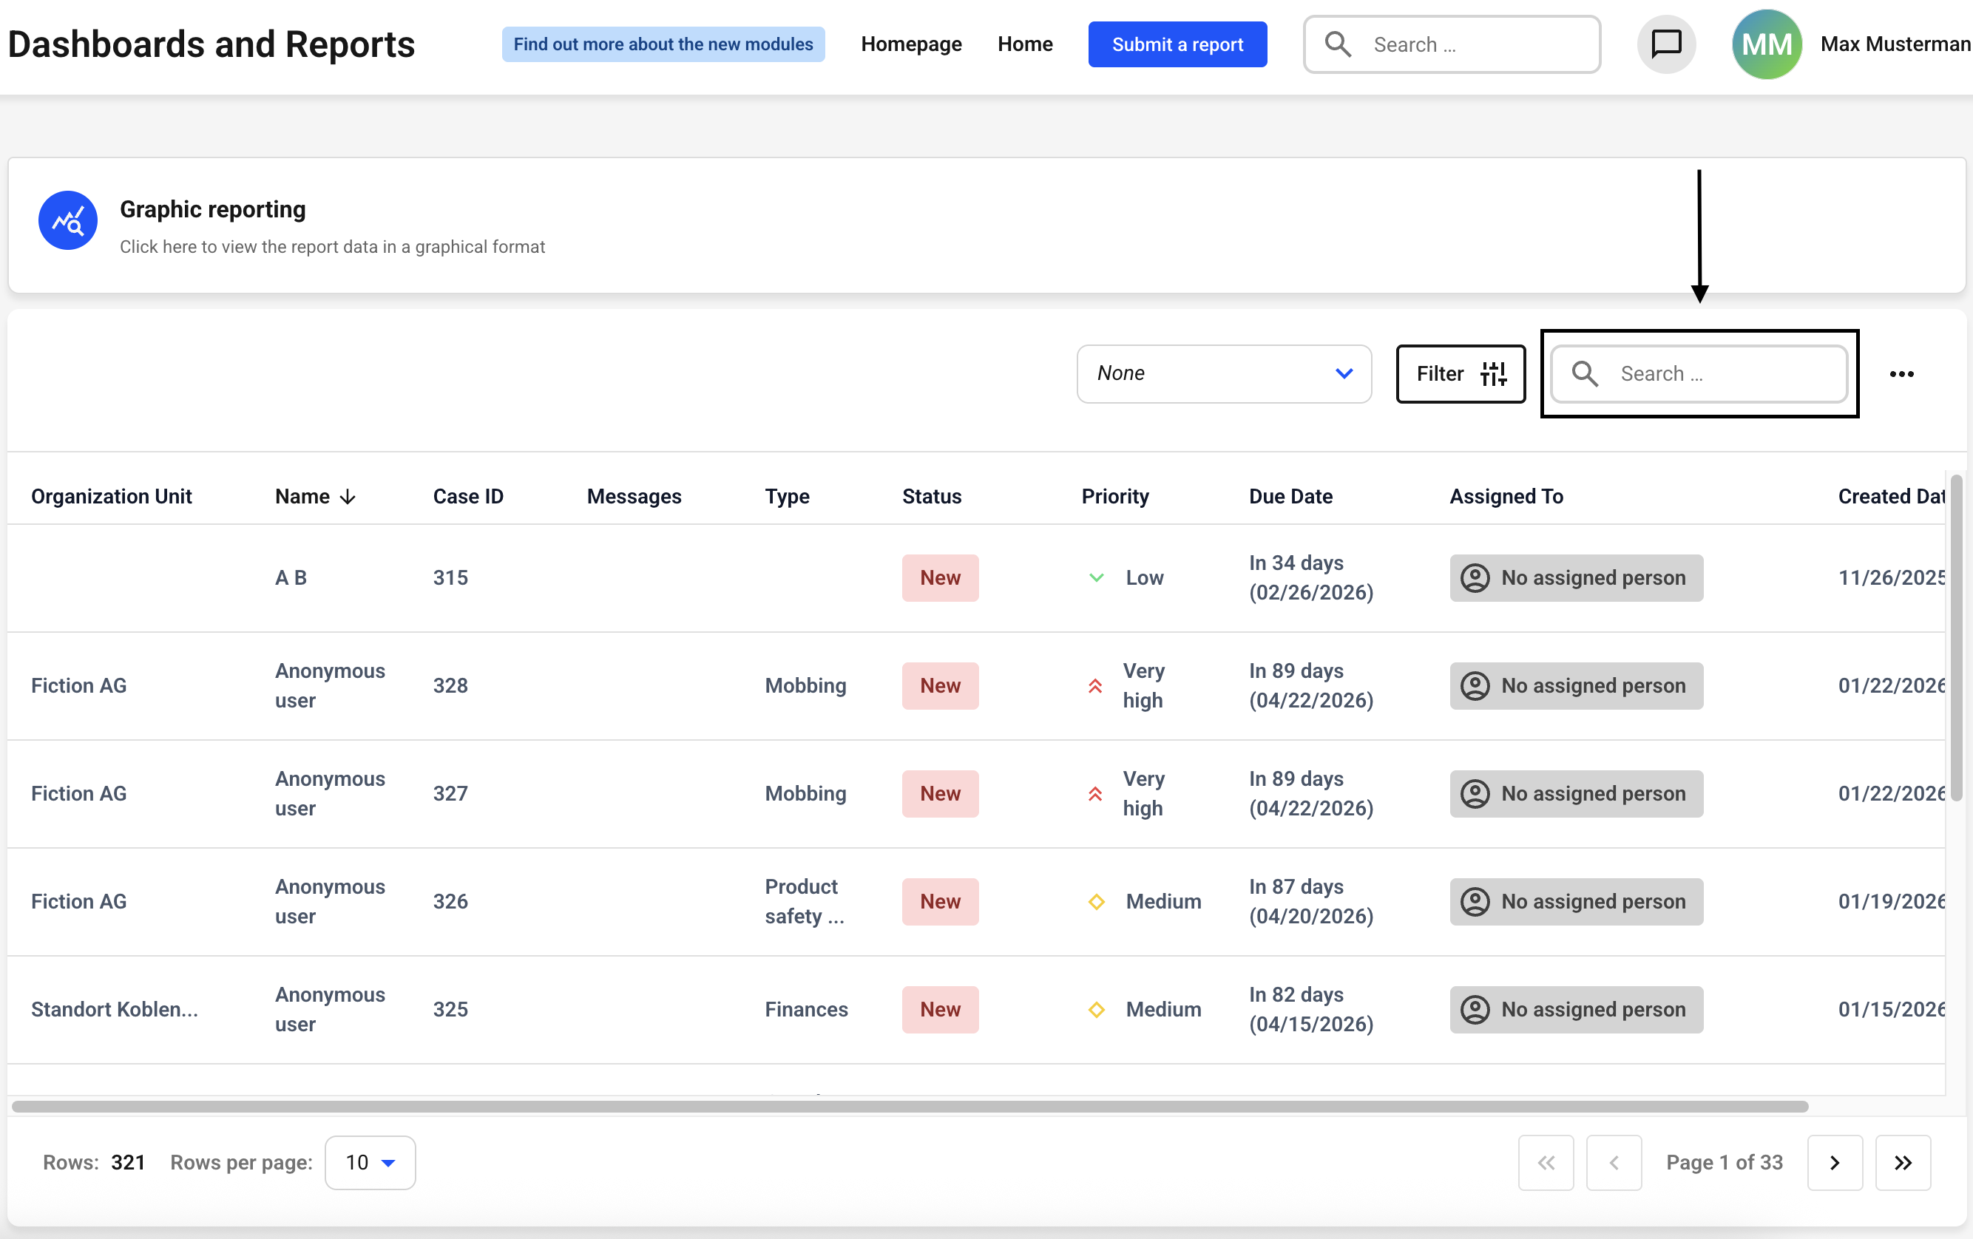The height and width of the screenshot is (1239, 1973).
Task: Go to the Home menu item
Action: coord(1025,44)
